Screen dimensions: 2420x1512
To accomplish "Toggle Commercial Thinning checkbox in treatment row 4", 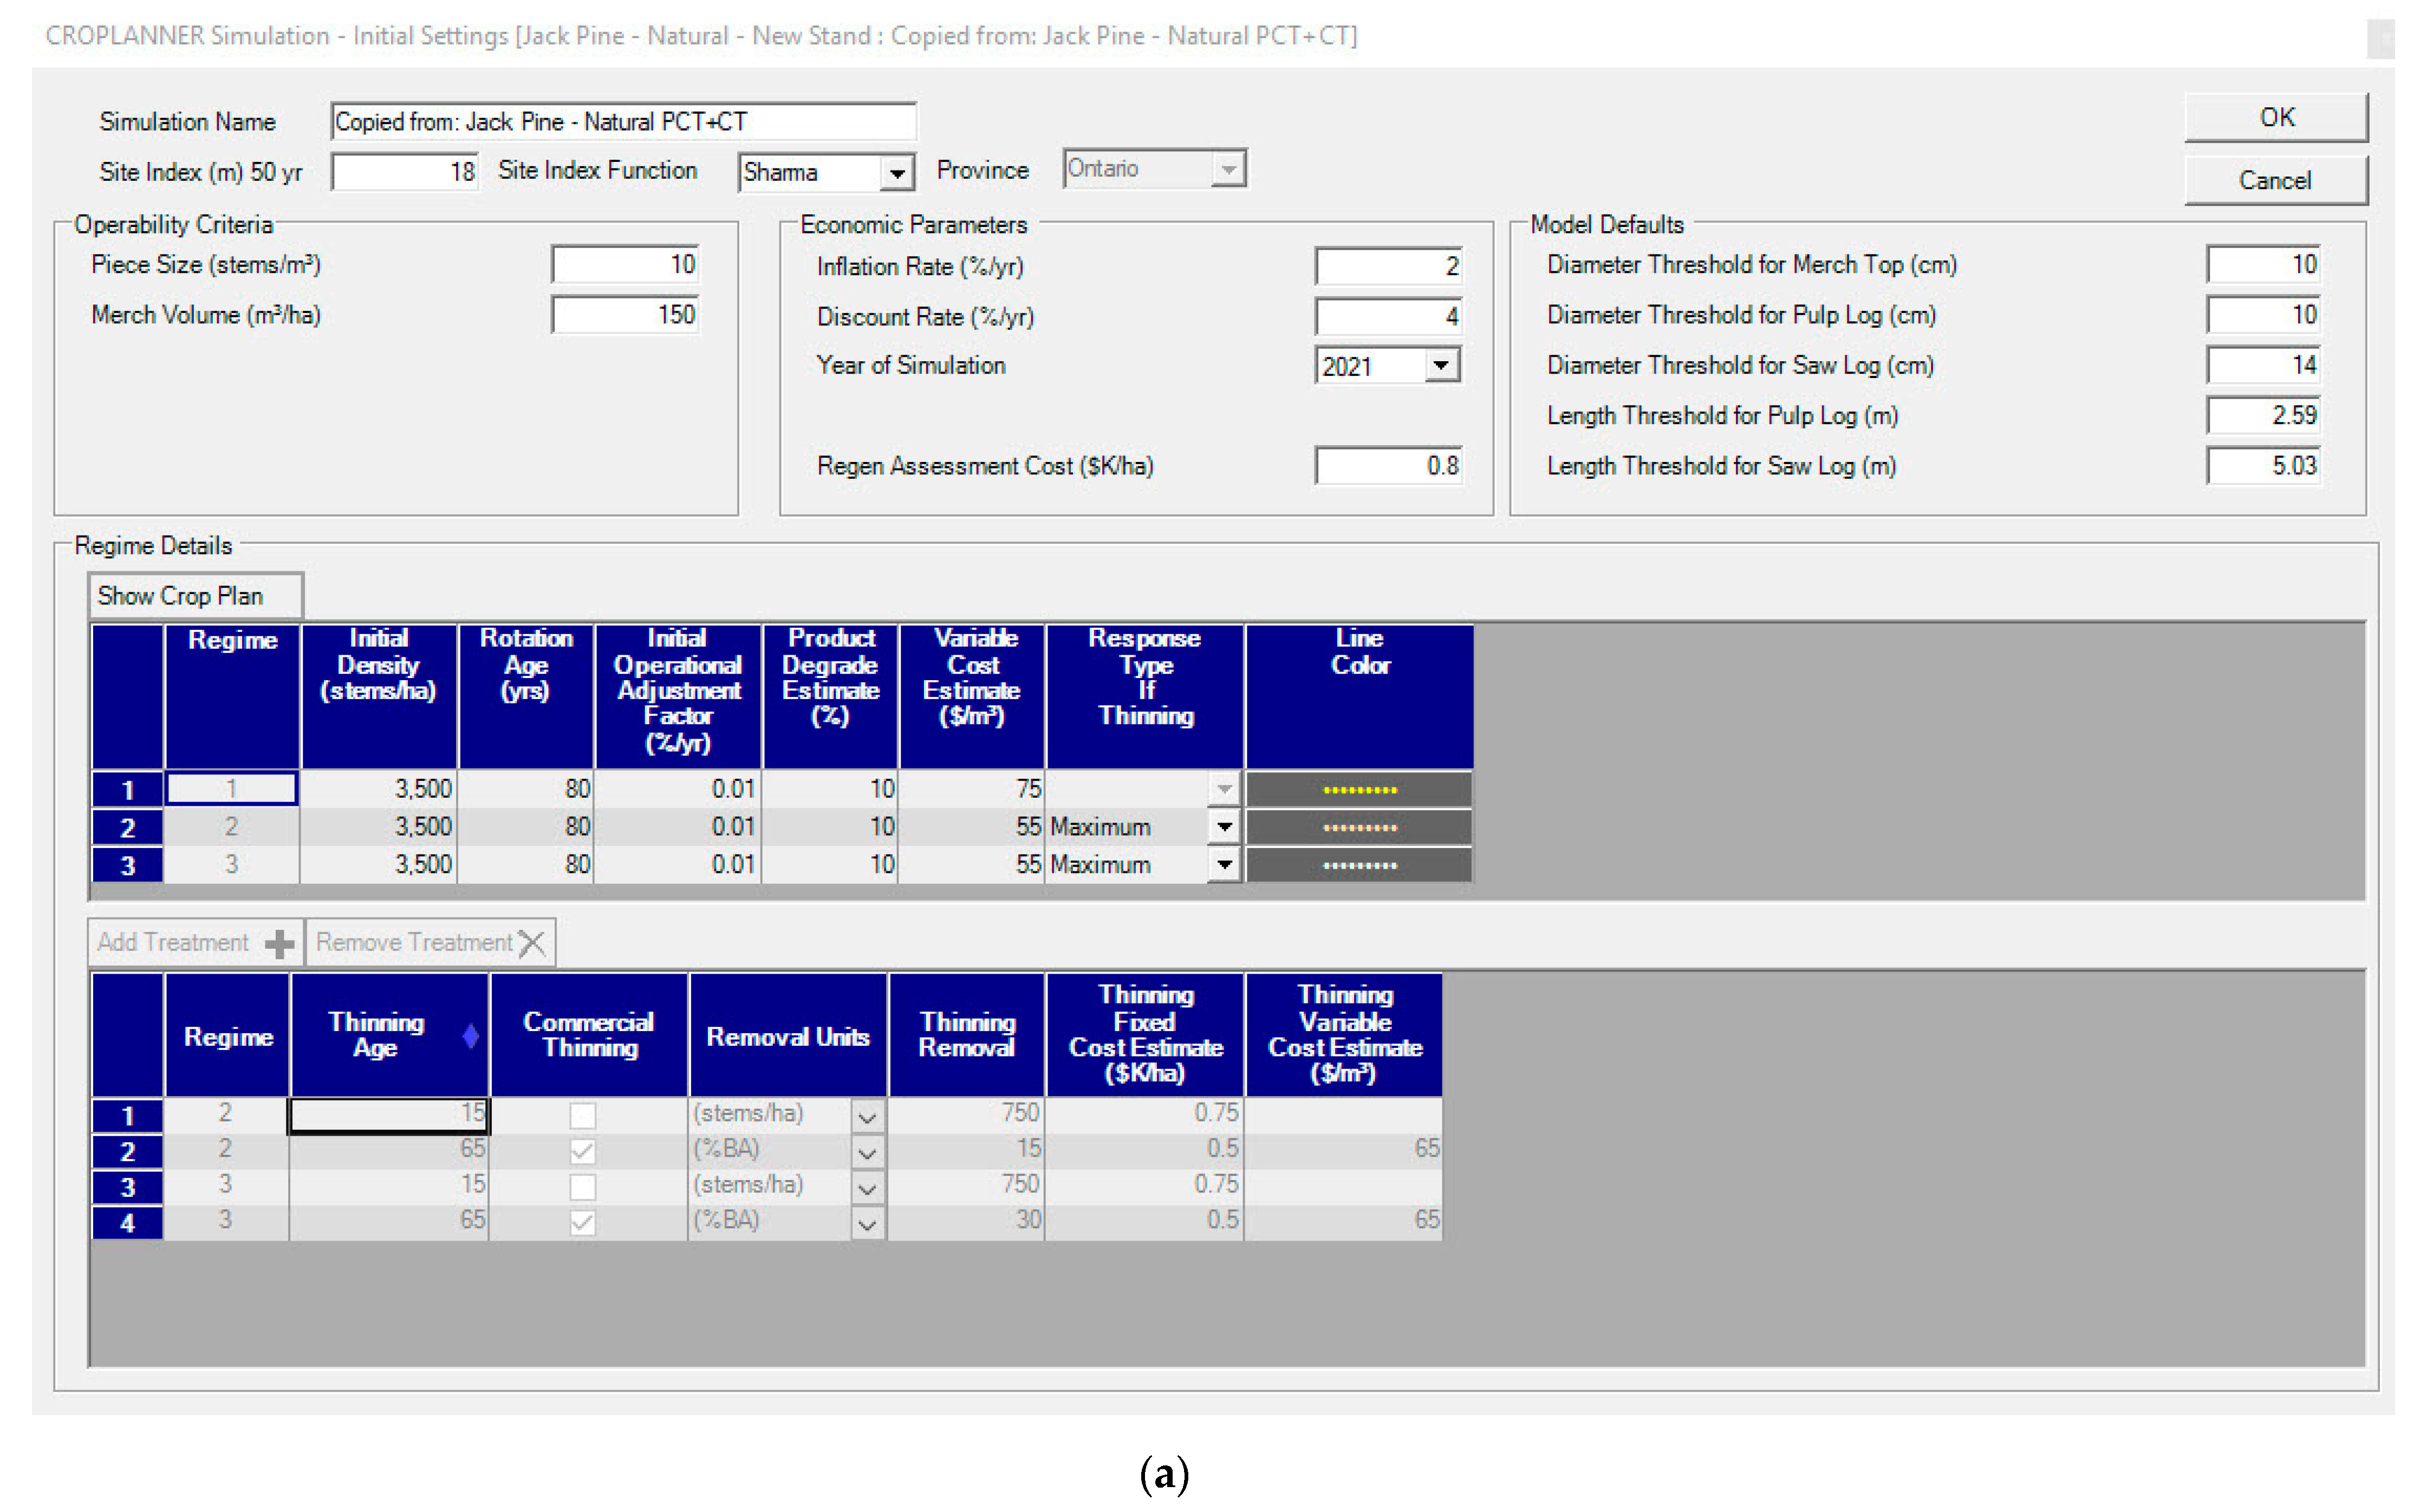I will tap(582, 1222).
